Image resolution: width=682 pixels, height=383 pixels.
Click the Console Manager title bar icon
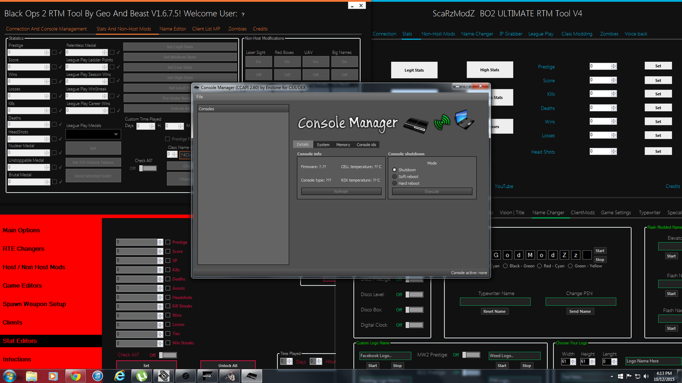[197, 88]
